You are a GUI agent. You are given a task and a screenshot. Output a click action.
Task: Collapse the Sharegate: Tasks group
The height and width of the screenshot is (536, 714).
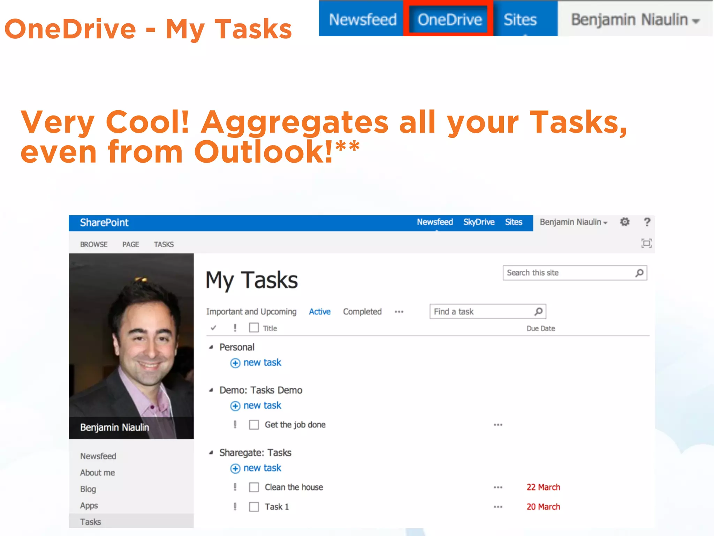click(x=211, y=453)
